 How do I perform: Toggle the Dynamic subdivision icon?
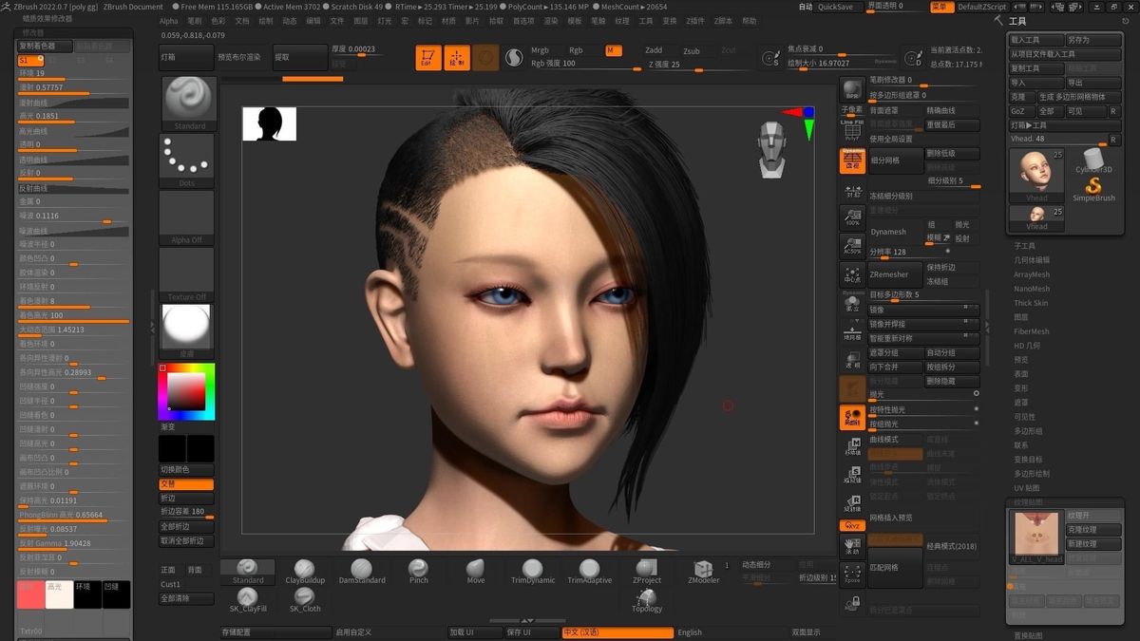coord(852,160)
